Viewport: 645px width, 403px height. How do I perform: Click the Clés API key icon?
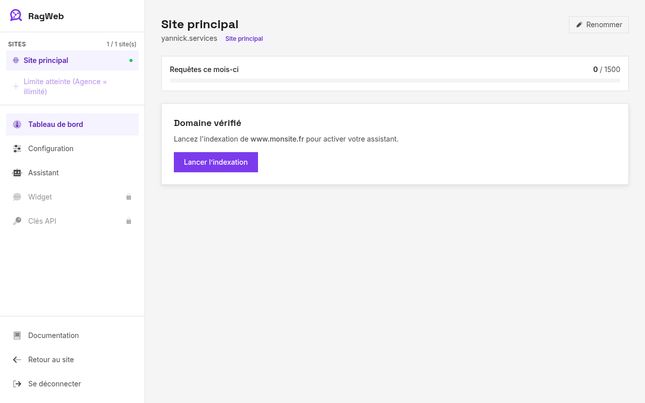coord(17,221)
